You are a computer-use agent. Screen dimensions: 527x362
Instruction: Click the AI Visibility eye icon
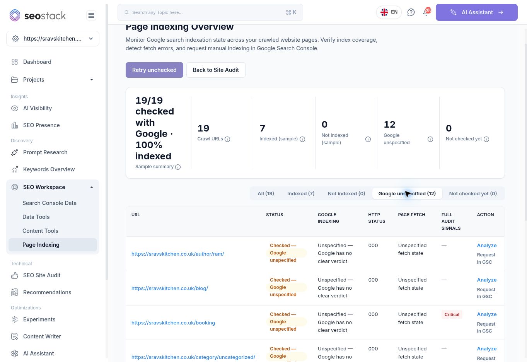coord(15,108)
